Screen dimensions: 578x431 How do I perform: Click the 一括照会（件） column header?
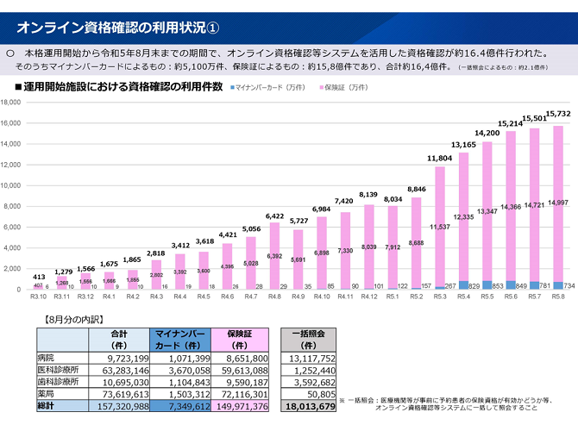point(308,340)
